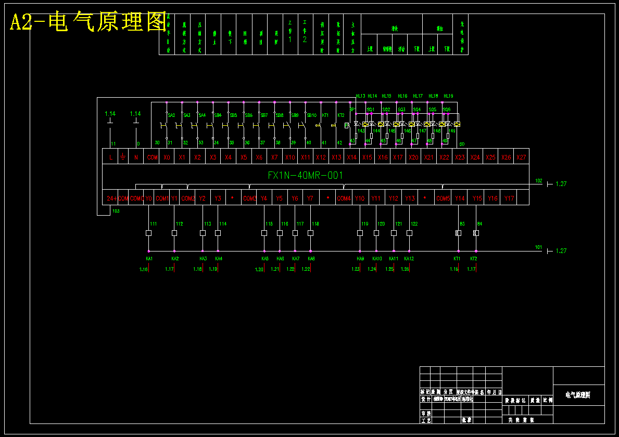The width and height of the screenshot is (619, 437).
Task: Select the ground symbol terminal cell
Action: 123,157
